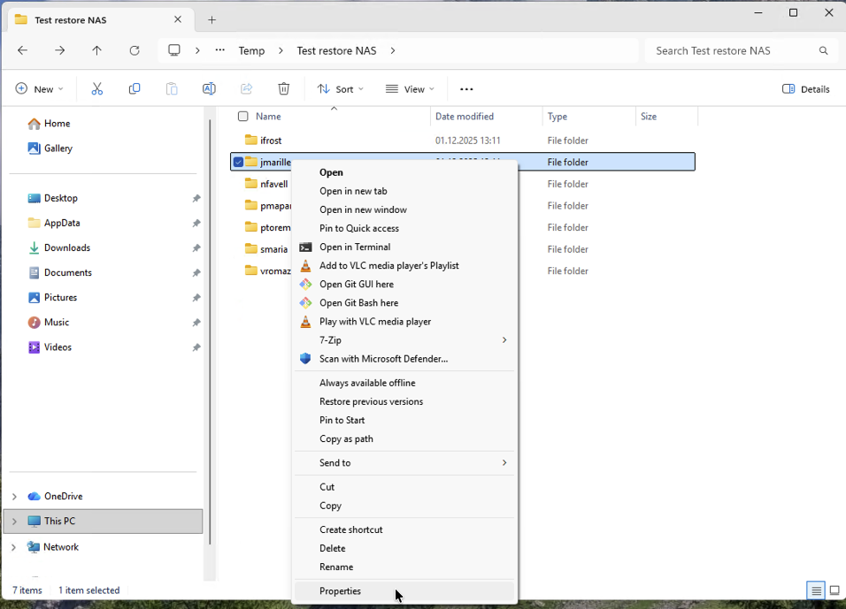Click the Delete trash icon in toolbar
The image size is (846, 609).
tap(283, 88)
